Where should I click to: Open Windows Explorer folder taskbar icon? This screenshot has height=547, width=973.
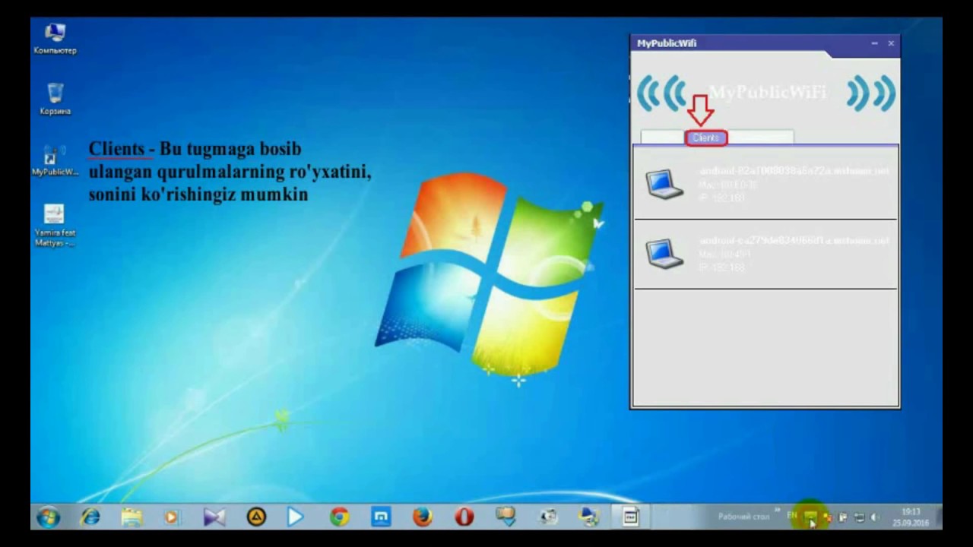132,517
